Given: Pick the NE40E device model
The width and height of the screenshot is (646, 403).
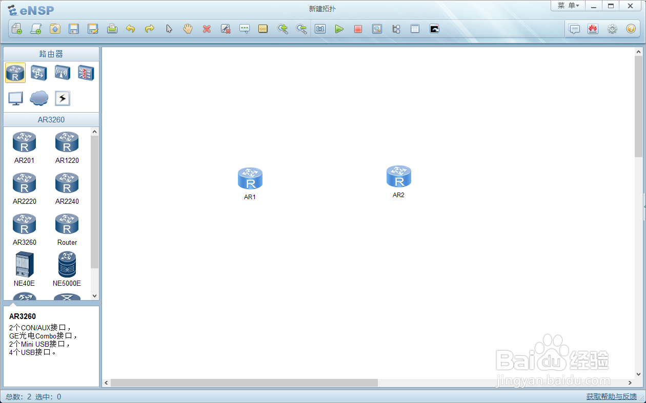Looking at the screenshot, I should pos(25,269).
